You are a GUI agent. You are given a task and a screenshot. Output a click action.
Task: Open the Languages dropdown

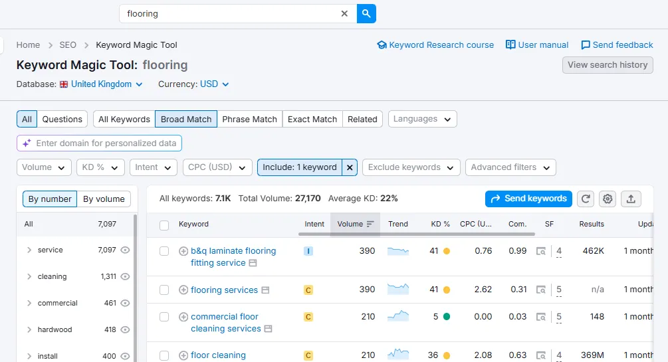pos(422,119)
